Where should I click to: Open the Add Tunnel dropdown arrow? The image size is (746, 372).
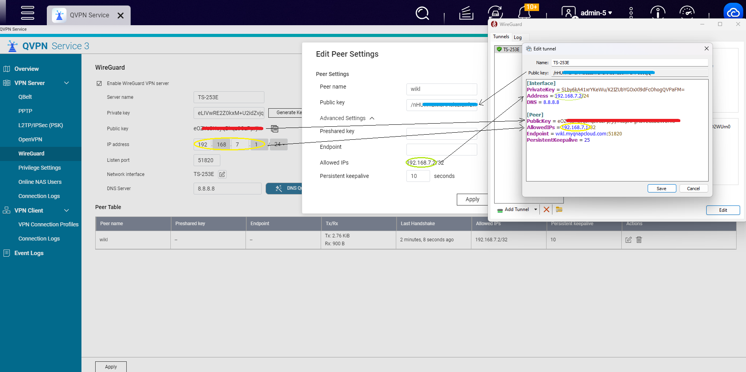tap(535, 209)
